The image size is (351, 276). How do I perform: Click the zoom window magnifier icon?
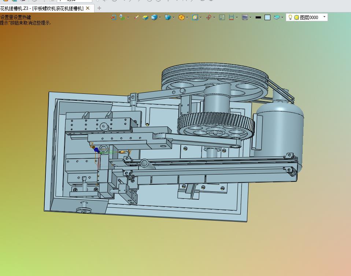click(195, 18)
